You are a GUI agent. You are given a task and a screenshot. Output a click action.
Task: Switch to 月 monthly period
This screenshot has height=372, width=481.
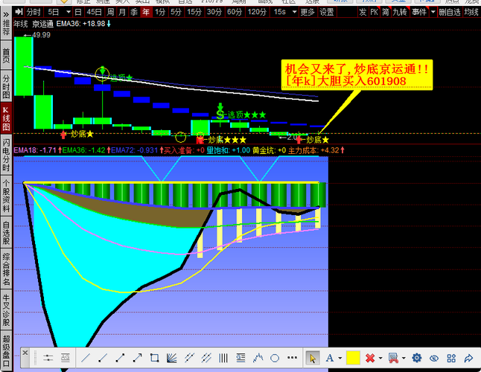tap(122, 12)
